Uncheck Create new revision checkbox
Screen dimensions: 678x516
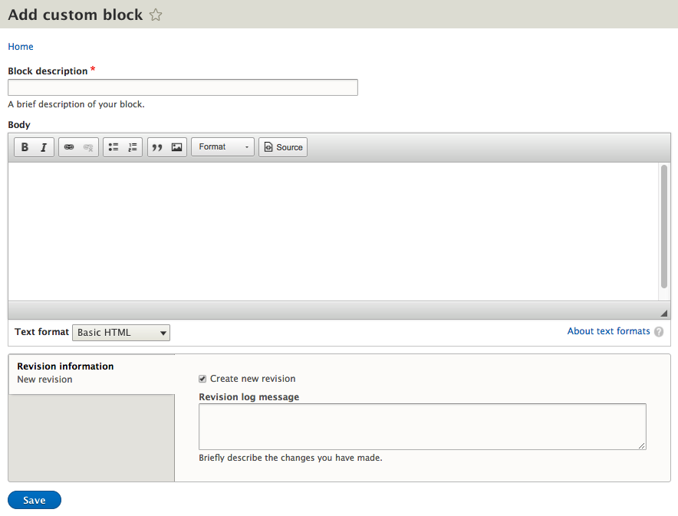202,379
